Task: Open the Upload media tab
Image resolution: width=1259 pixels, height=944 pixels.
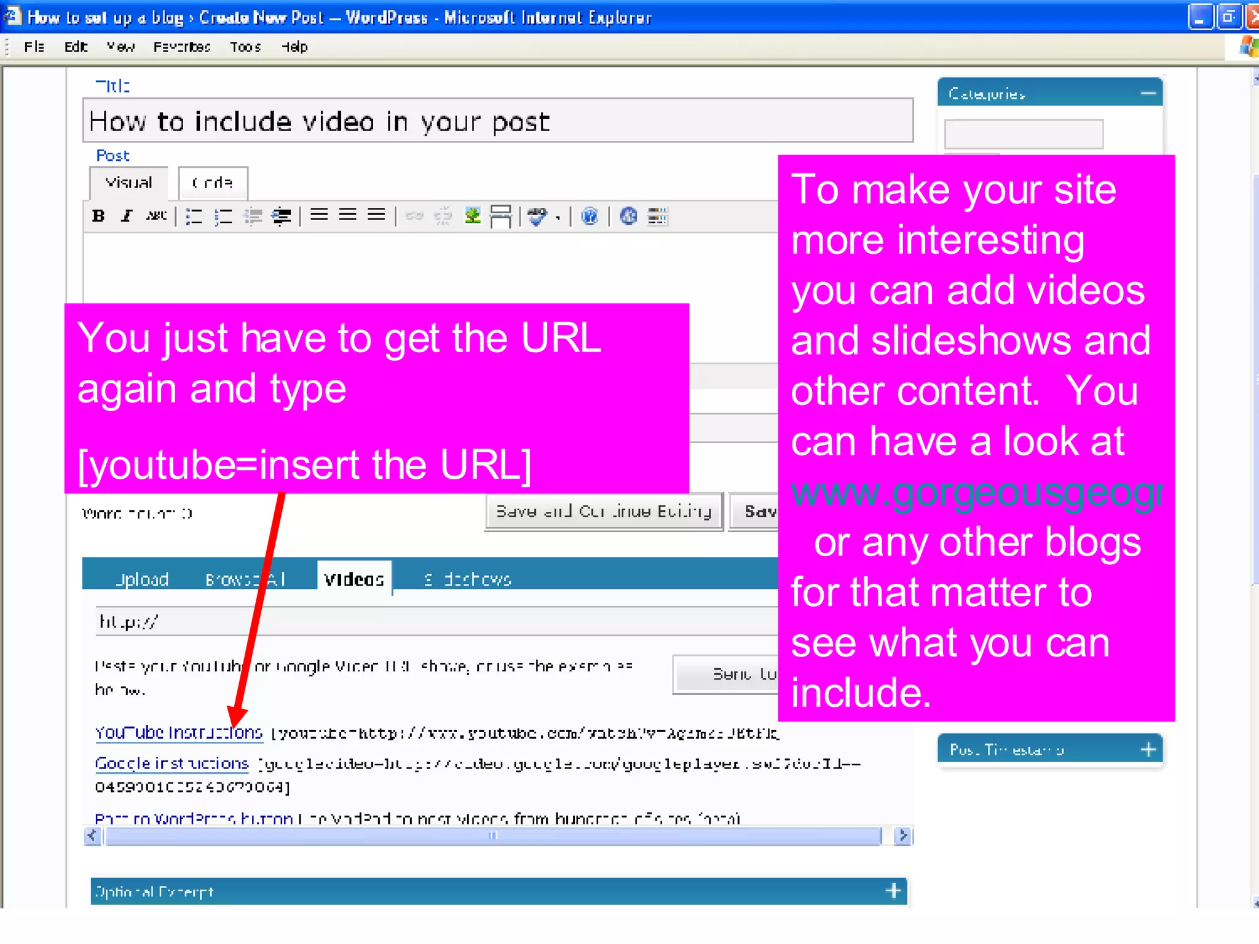Action: [x=142, y=579]
